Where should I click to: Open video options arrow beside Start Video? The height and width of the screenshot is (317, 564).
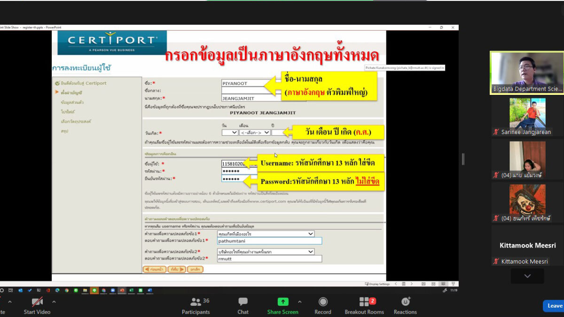tap(54, 302)
